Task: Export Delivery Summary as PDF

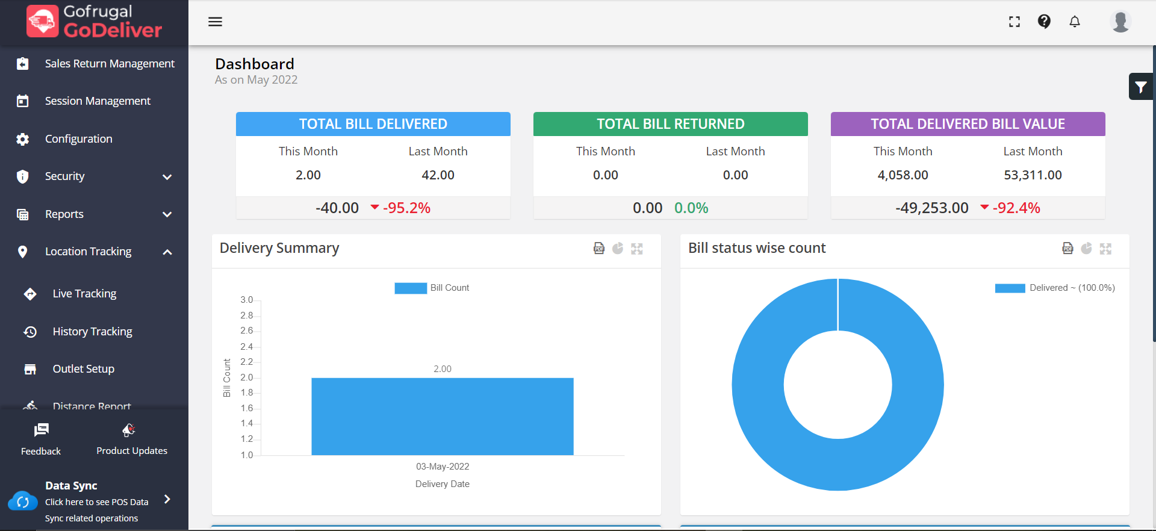Action: click(x=599, y=249)
